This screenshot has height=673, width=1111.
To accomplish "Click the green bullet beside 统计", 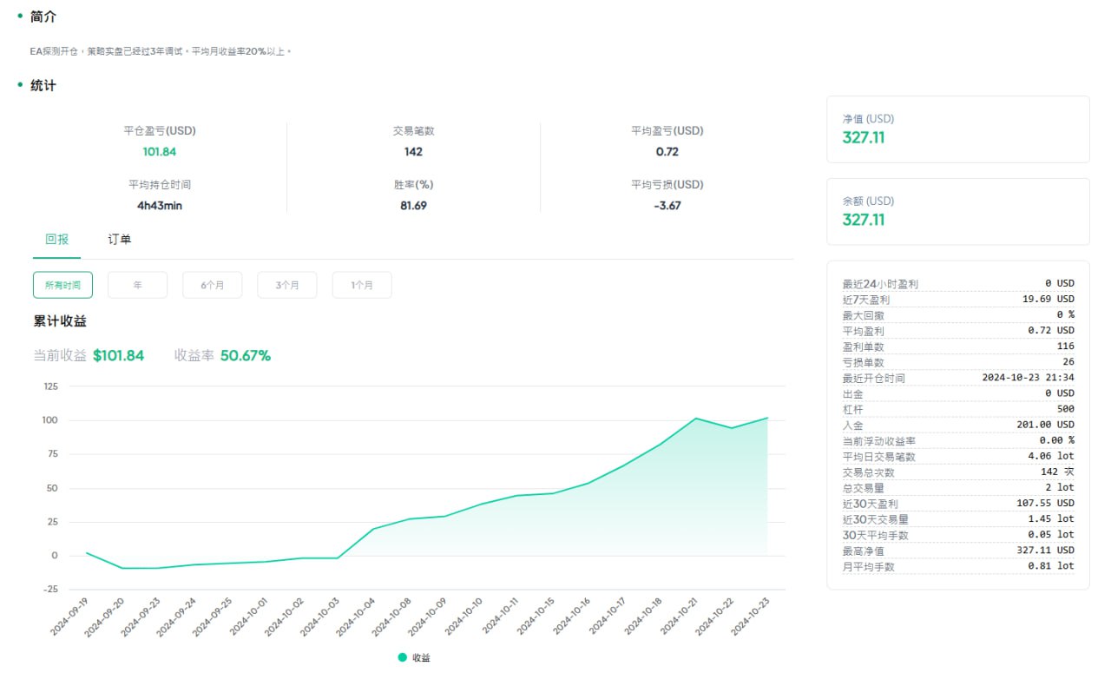I will pos(20,84).
